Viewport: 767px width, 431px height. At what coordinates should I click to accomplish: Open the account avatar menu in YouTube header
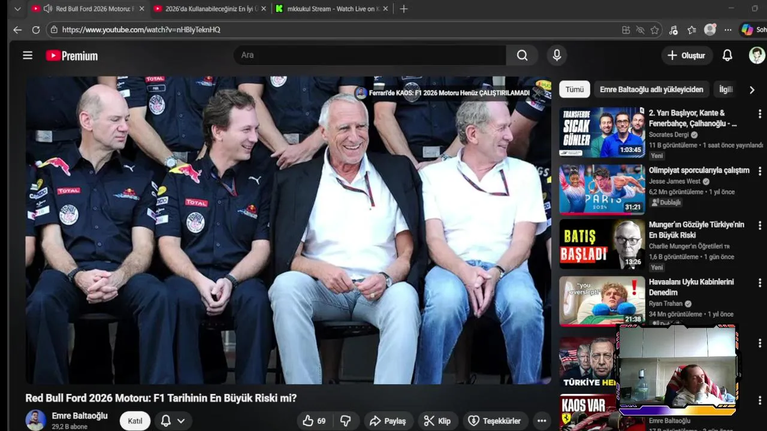click(x=757, y=55)
